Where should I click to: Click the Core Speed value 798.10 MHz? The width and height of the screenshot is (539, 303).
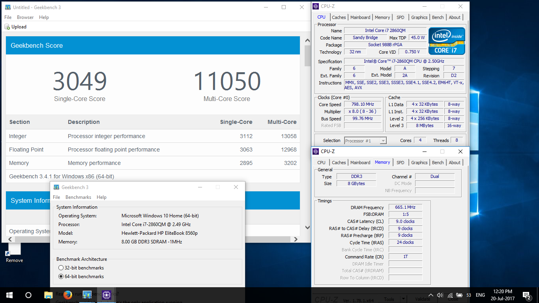click(x=363, y=105)
